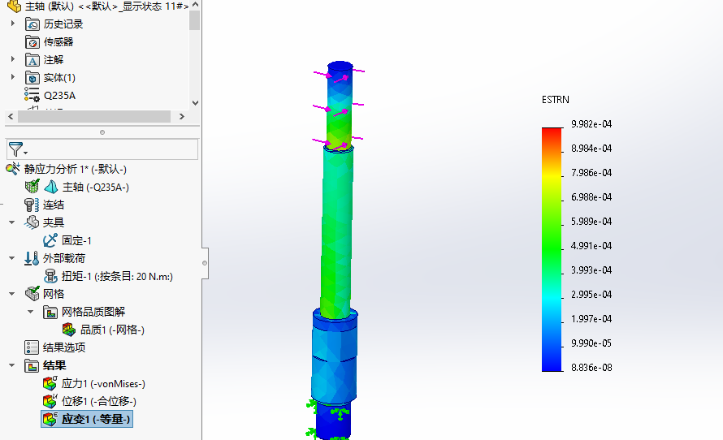Click the 网格品质图解 folder icon

(50, 312)
